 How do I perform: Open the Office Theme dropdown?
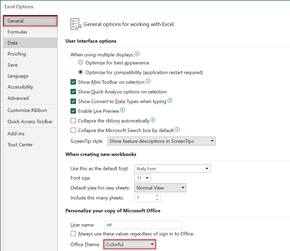[x=130, y=244]
